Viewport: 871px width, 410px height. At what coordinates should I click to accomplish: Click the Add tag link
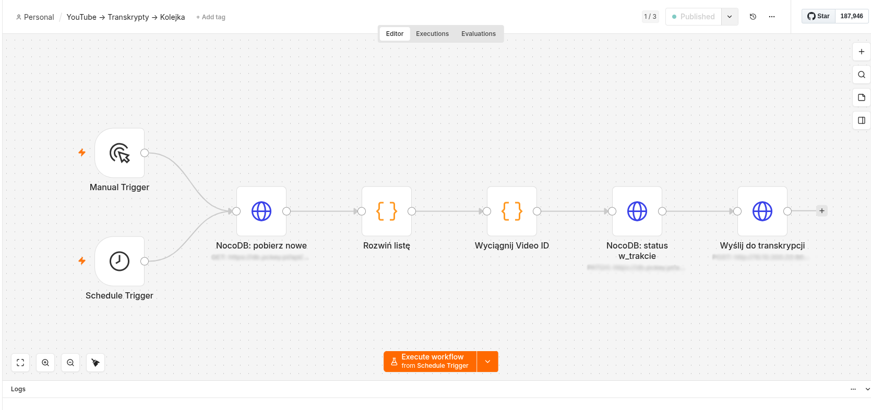point(211,17)
